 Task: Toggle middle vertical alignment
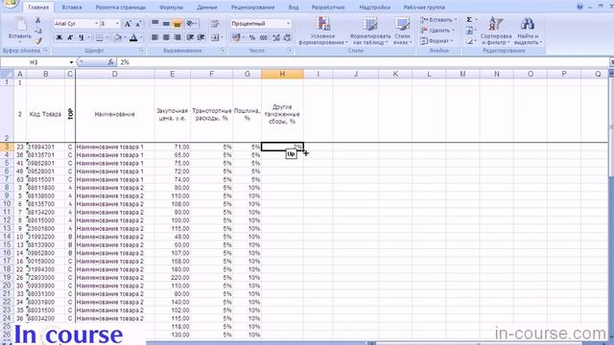(x=166, y=23)
